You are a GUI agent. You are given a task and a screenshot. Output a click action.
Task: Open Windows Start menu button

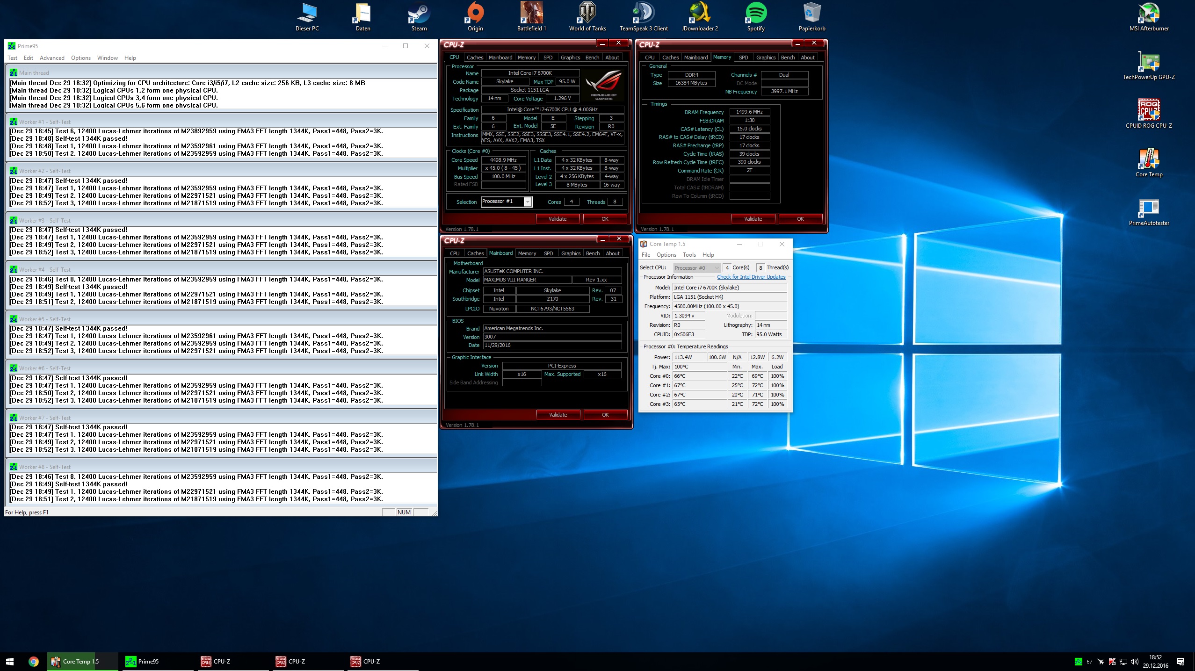pos(10,661)
